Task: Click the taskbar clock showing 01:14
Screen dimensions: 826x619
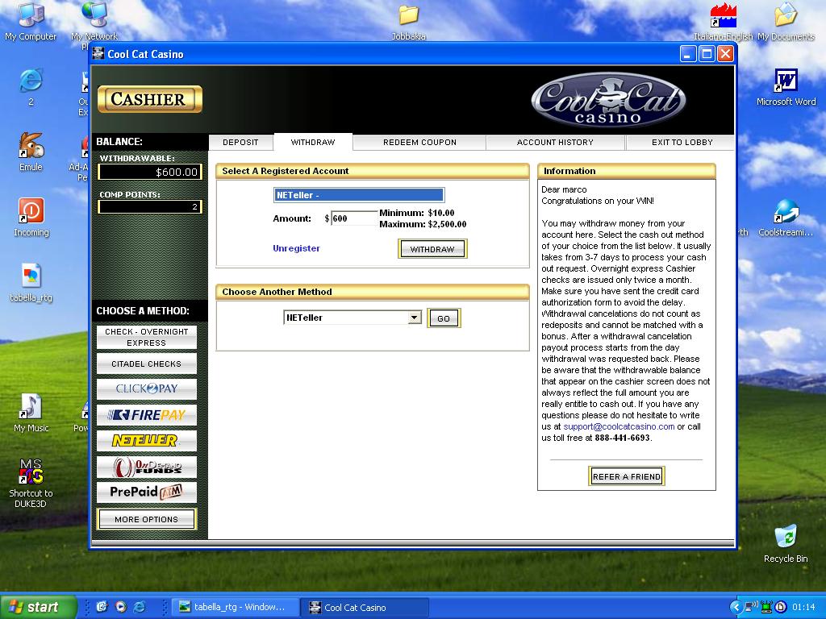Action: [x=803, y=608]
